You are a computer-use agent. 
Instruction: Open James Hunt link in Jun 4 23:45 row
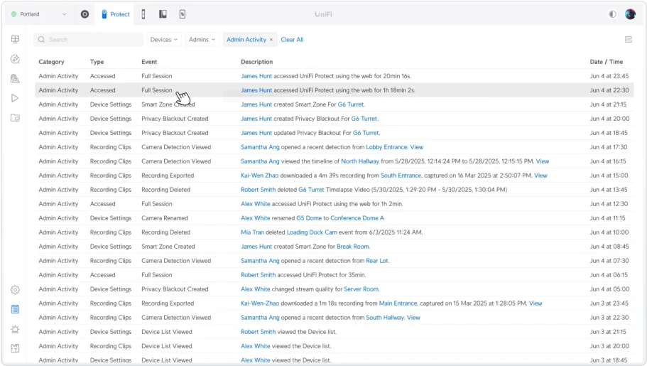[x=256, y=76]
